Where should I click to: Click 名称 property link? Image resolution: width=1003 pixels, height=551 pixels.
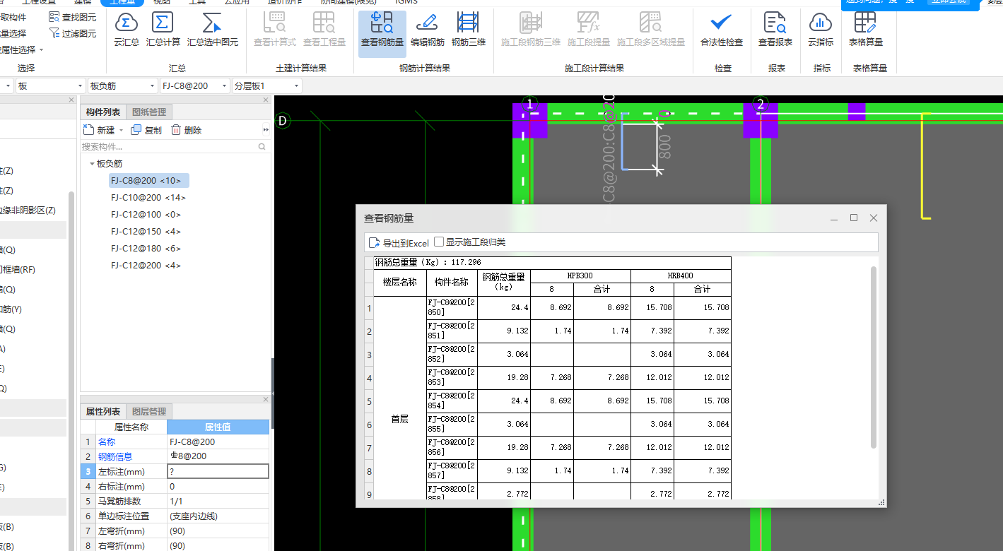click(107, 442)
